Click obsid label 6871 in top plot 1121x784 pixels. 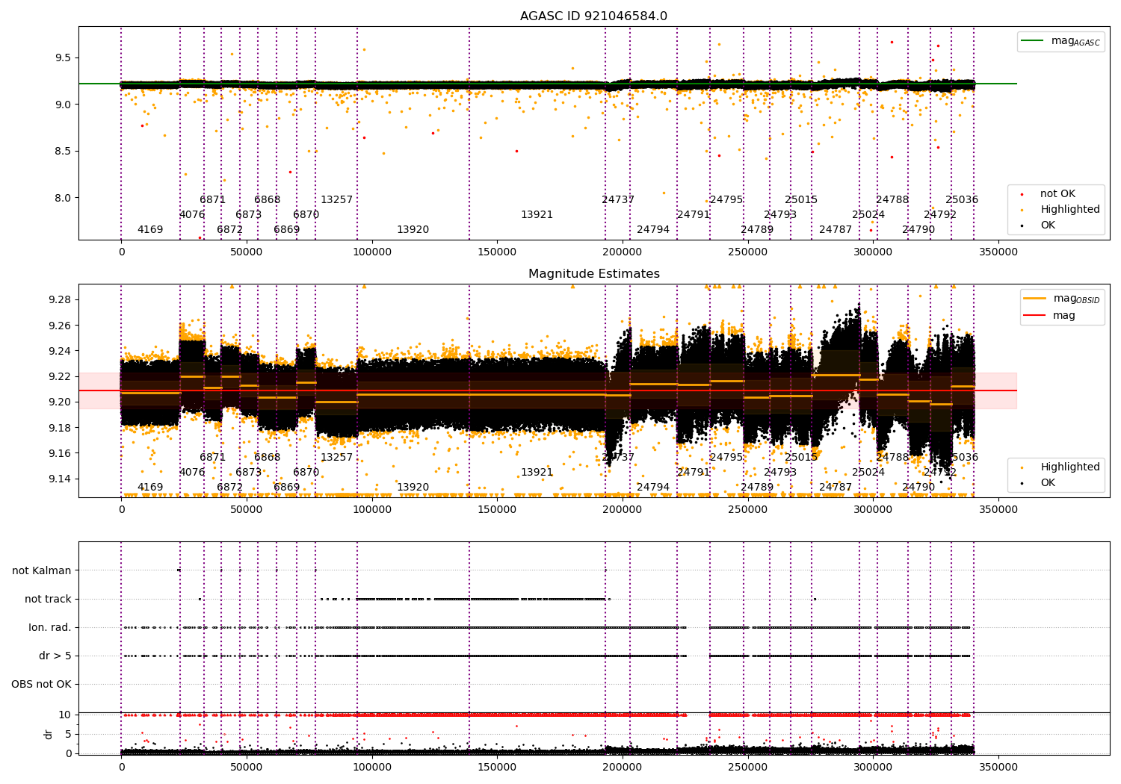click(212, 200)
